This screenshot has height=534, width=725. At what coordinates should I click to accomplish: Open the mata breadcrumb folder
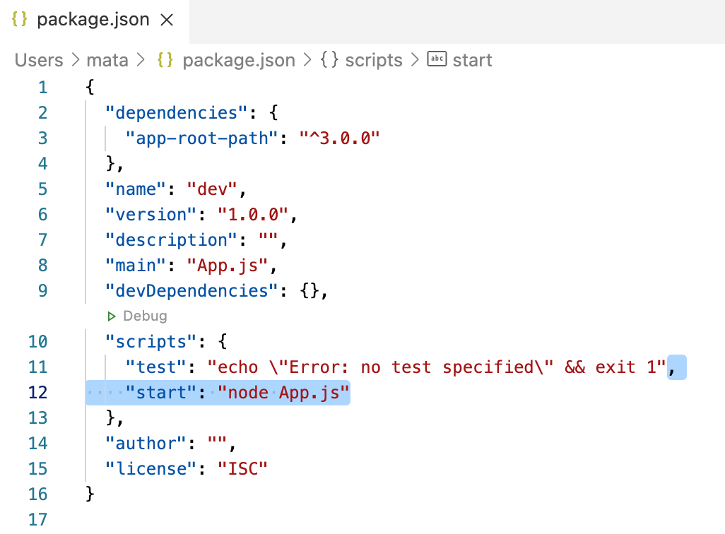107,60
